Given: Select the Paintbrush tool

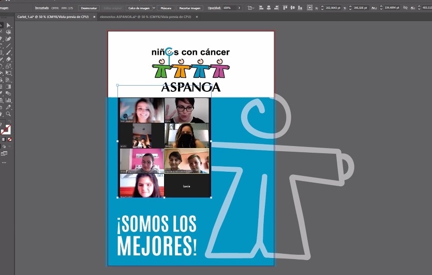Looking at the screenshot, I should point(9,53).
